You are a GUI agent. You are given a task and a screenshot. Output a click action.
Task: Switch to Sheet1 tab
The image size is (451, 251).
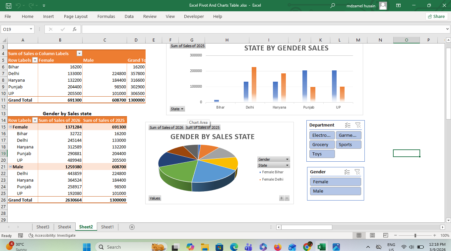107,227
